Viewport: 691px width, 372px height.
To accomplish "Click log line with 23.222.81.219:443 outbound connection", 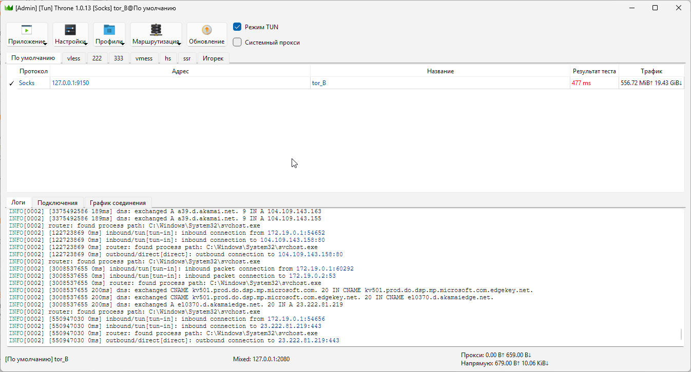I will click(174, 340).
